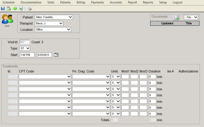Image resolution: width=204 pixels, height=127 pixels.
Task: Open the Schedule menu
Action: [x=8, y=2]
